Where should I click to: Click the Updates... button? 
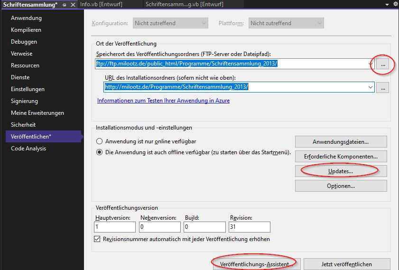click(341, 171)
